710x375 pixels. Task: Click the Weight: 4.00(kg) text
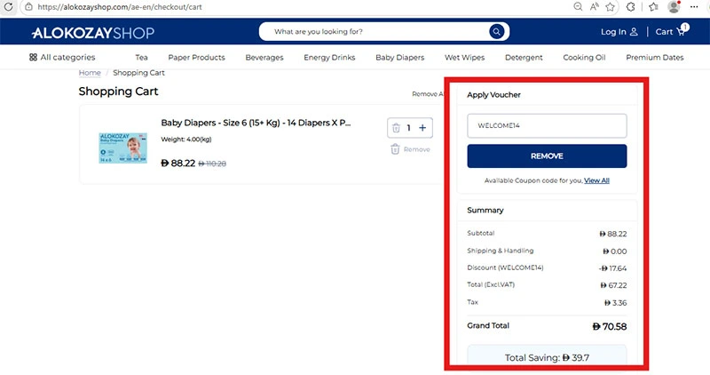click(186, 140)
